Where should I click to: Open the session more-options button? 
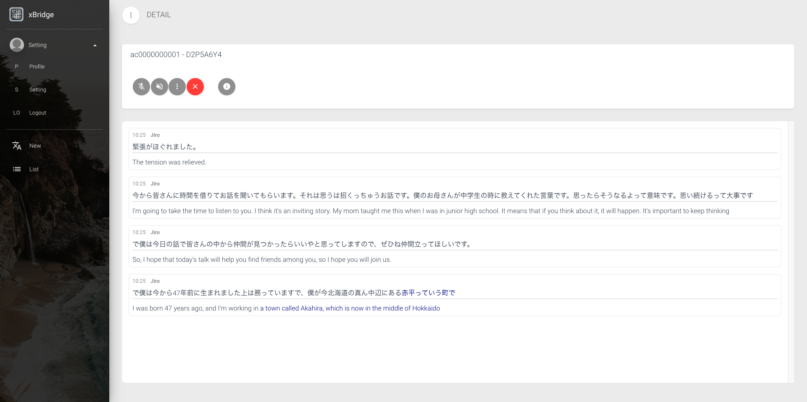(177, 87)
